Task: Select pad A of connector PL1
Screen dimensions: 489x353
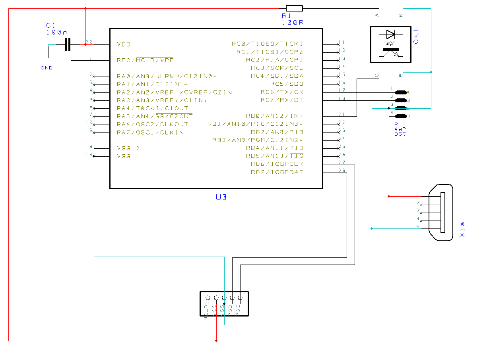Action: click(401, 92)
